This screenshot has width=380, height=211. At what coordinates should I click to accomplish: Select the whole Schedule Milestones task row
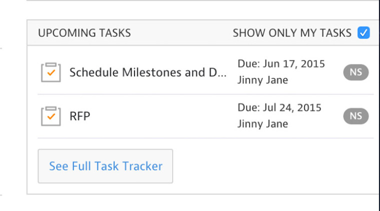pyautogui.click(x=205, y=72)
